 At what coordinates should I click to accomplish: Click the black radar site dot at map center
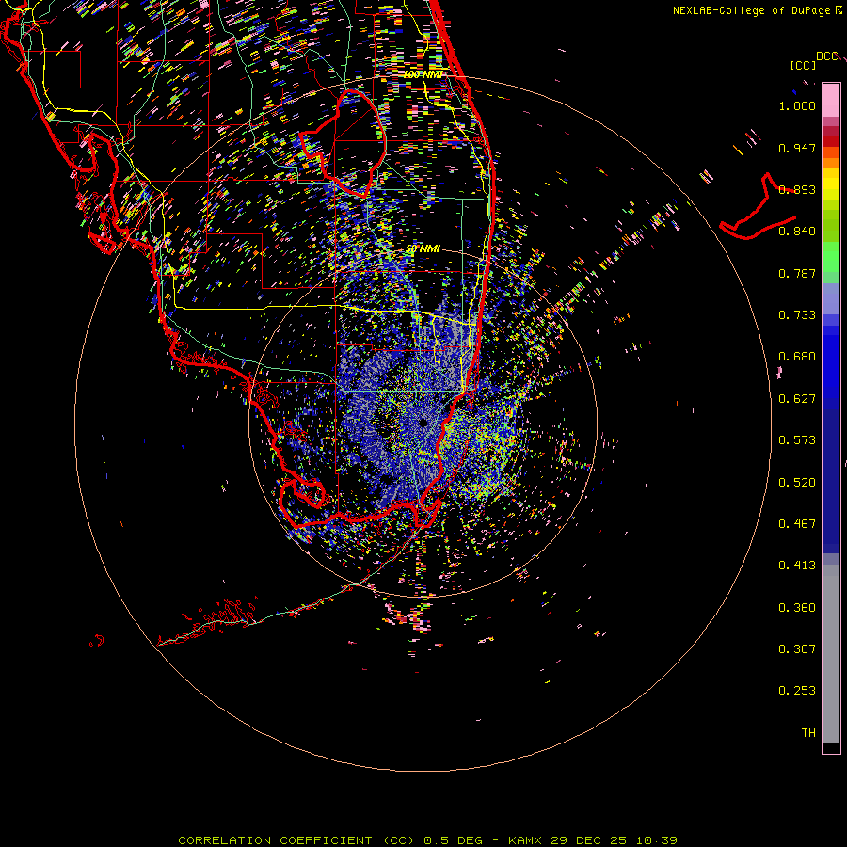click(423, 423)
